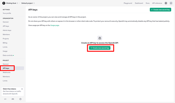Expand the Clicking Goat organization switcher
Image resolution: width=175 pixels, height=103 pixels.
[x=12, y=3]
